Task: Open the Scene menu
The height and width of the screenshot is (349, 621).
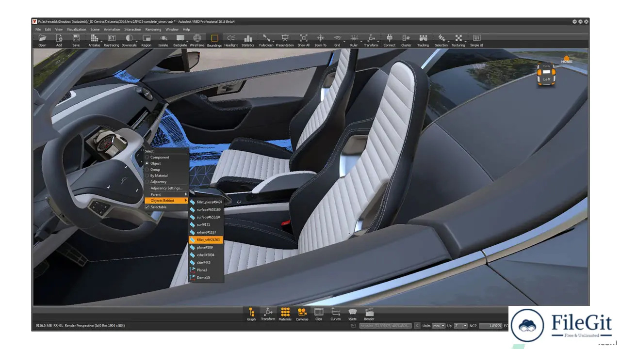Action: (x=95, y=30)
